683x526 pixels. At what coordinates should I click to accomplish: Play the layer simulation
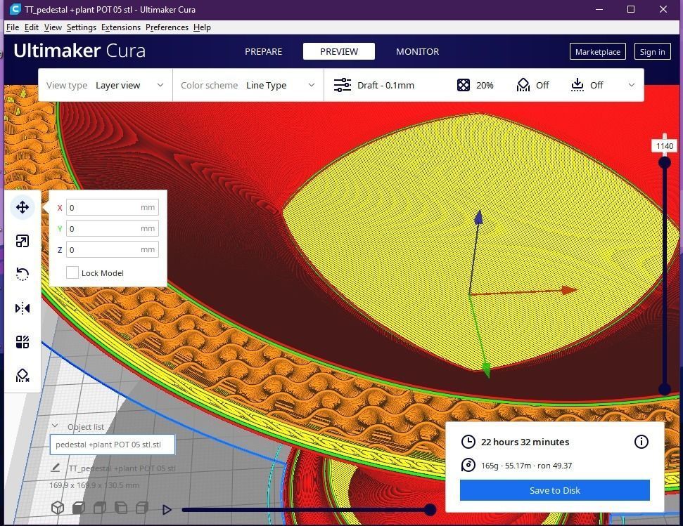click(x=167, y=509)
